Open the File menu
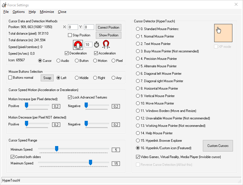Viewport: 243px width, 185px height. (6, 12)
